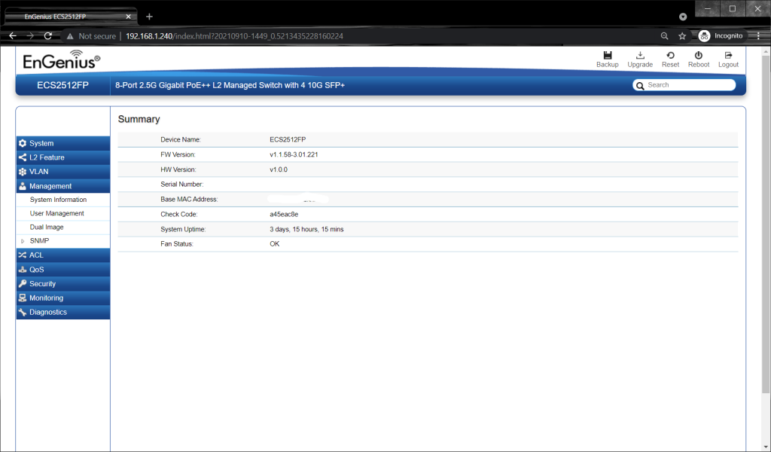
Task: Open the L2 Feature menu section
Action: (63, 157)
